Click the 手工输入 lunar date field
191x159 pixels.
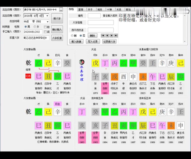pyautogui.click(x=33, y=32)
